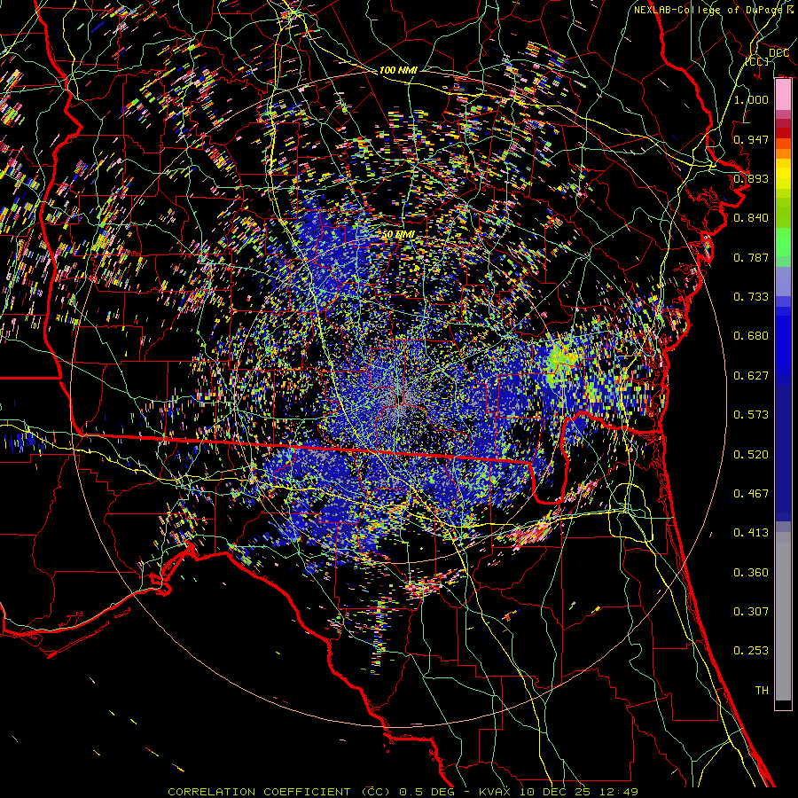This screenshot has width=798, height=798.
Task: Click the Correlation Coefficient KVAX caption text
Action: pos(403,792)
